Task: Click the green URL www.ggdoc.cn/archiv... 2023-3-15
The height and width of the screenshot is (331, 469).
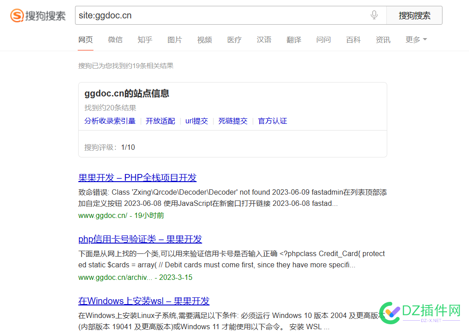Action: pos(135,277)
